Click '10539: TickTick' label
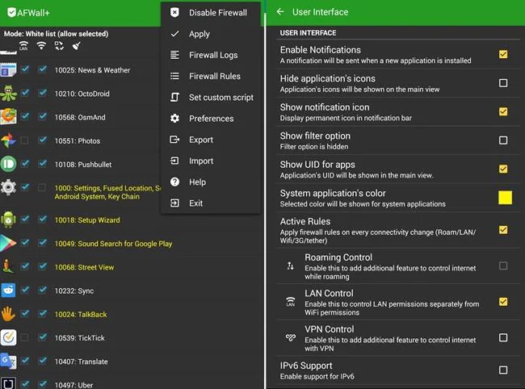 (80, 338)
